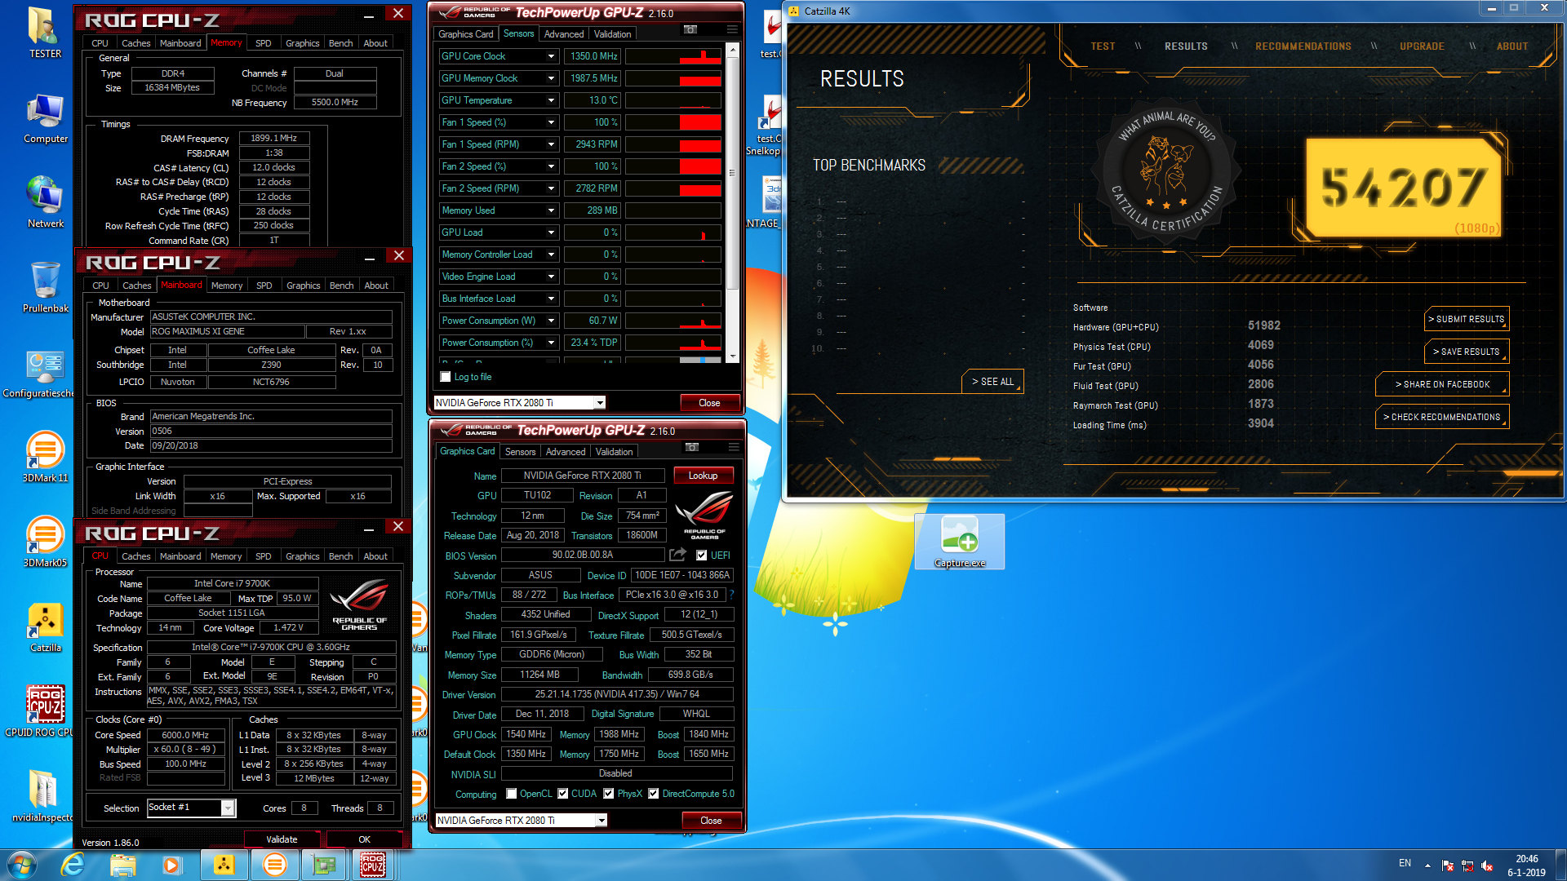This screenshot has height=881, width=1567.
Task: Open the Capture.exe desktop icon
Action: 960,542
